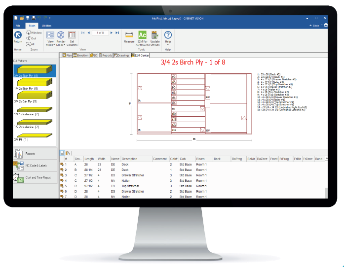344x267 pixels.
Task: Click the New document icon in the title bar
Action: coord(15,18)
